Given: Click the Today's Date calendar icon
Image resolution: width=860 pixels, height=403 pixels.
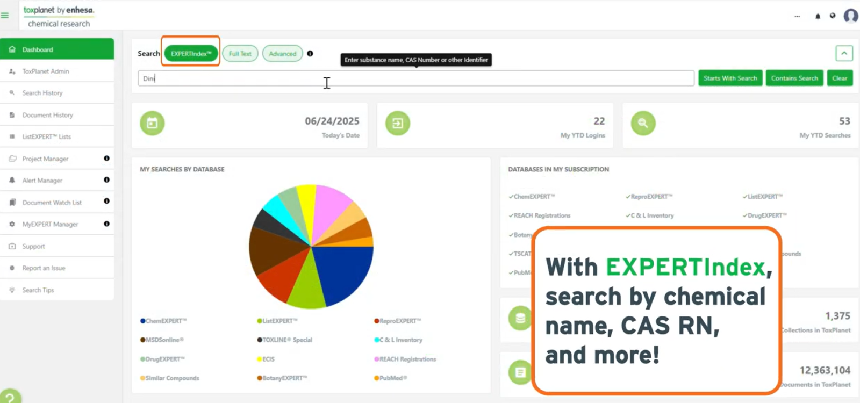Looking at the screenshot, I should tap(152, 124).
